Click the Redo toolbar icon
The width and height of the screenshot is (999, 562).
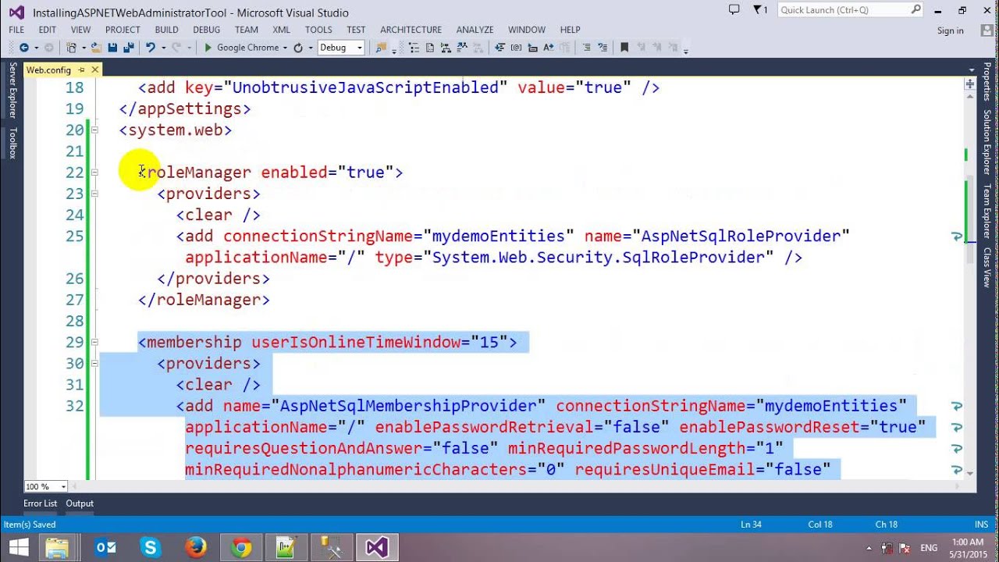(176, 48)
